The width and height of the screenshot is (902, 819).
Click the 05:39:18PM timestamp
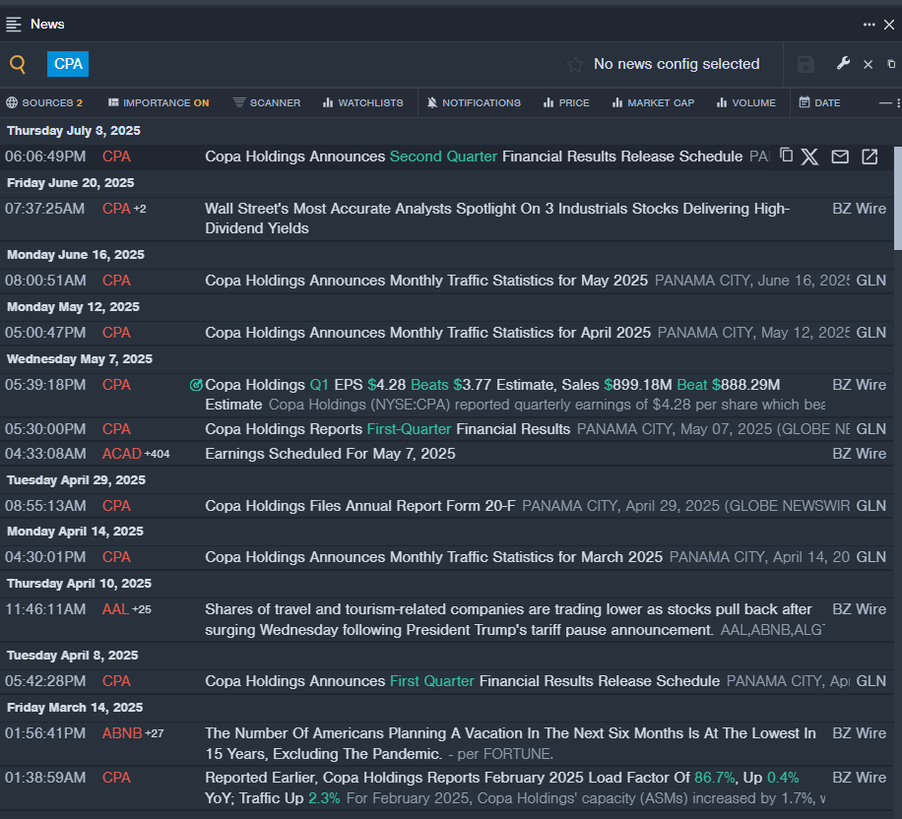(x=45, y=385)
